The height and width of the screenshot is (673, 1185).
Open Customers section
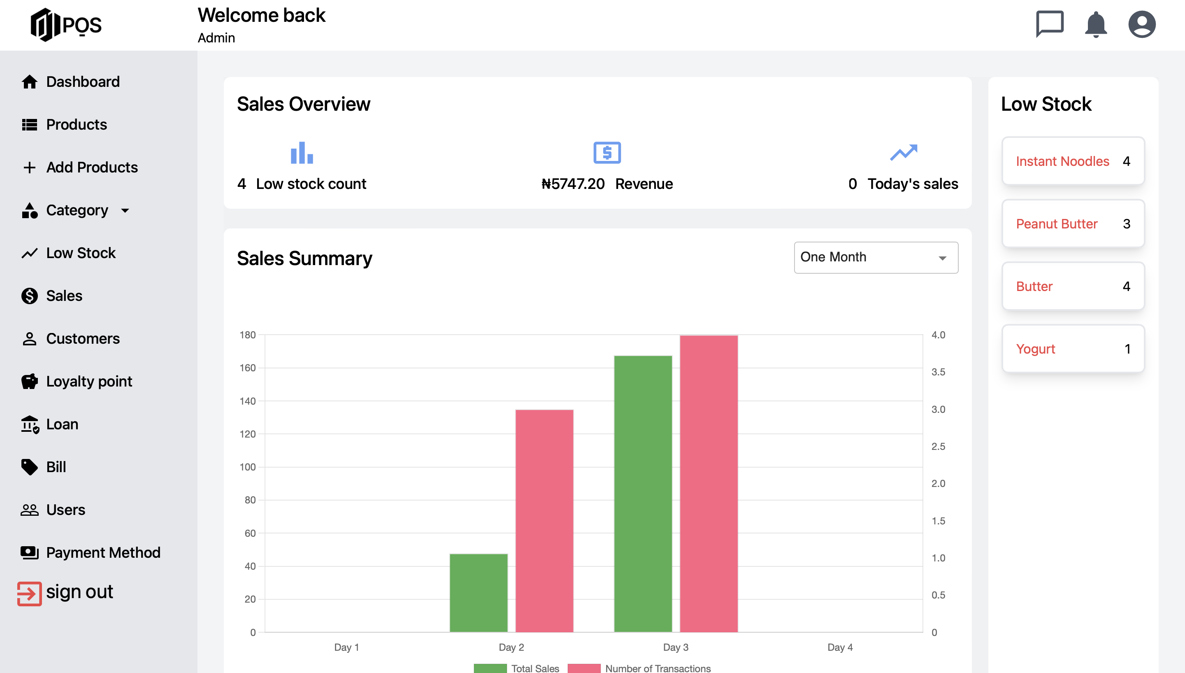[x=83, y=339]
